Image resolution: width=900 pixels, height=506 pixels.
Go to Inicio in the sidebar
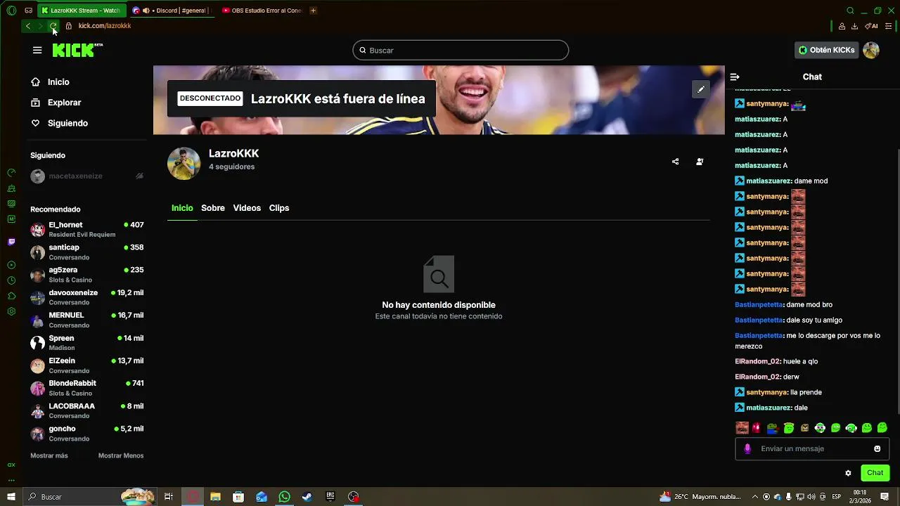tap(58, 82)
